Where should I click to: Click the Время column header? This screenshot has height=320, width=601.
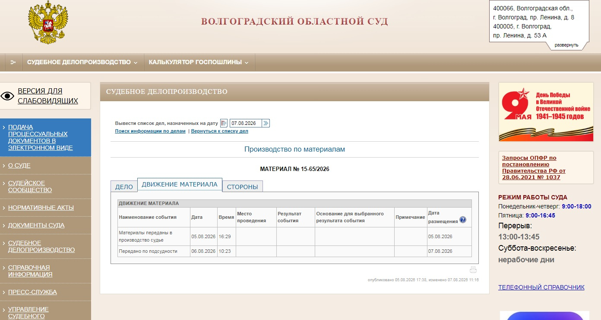pos(226,217)
